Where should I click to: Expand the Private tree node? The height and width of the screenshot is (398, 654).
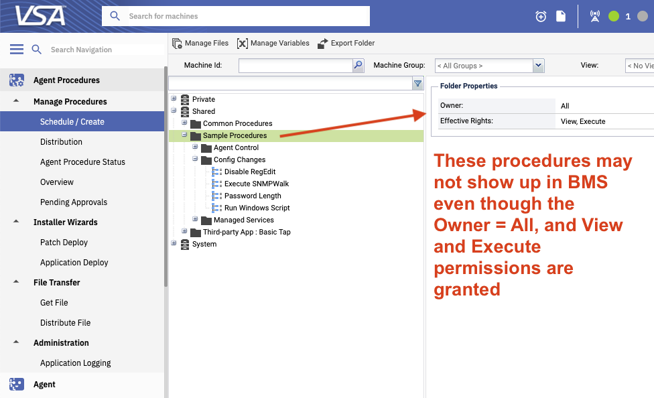174,98
